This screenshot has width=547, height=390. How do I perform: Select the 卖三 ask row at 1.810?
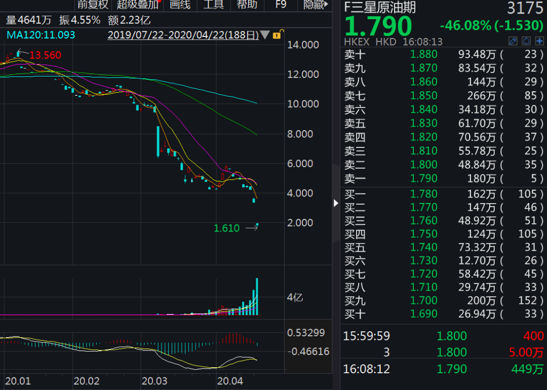coord(443,151)
